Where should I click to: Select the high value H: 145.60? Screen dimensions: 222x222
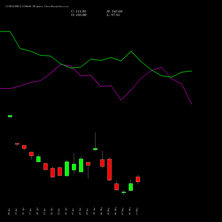(115, 12)
